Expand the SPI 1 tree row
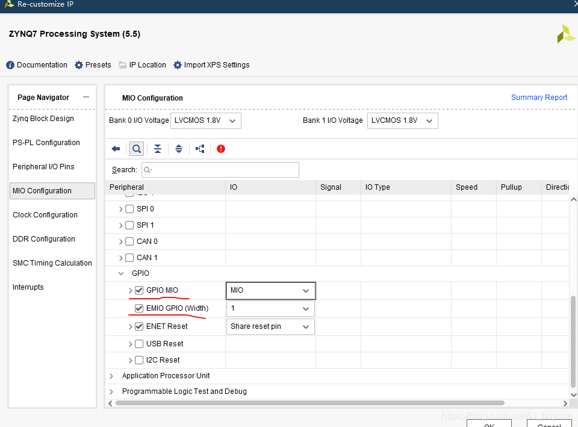The height and width of the screenshot is (427, 578). [120, 225]
